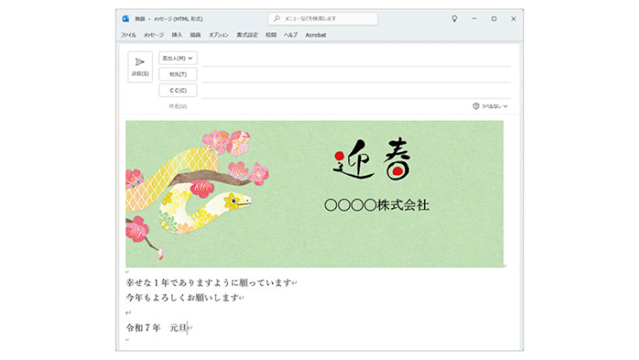
Task: Click the lightbulb tips icon
Action: pyautogui.click(x=454, y=18)
